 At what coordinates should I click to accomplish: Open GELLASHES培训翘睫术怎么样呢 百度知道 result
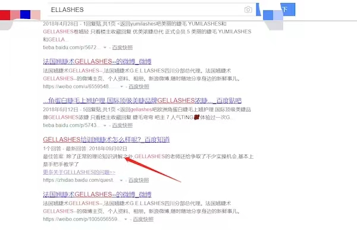pyautogui.click(x=106, y=140)
